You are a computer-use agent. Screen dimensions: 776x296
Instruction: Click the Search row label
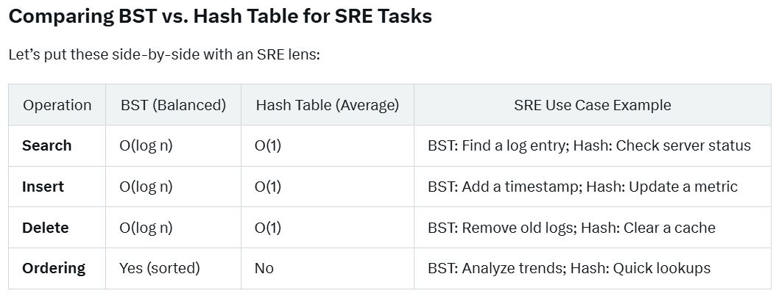pos(47,145)
